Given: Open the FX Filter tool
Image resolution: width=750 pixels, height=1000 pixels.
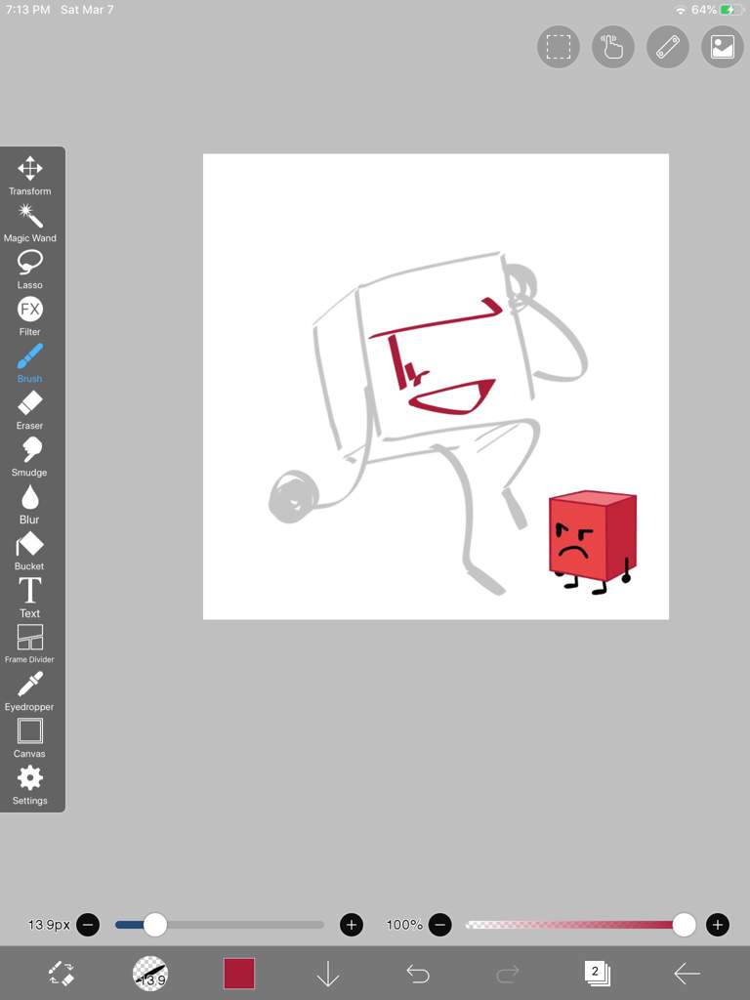Looking at the screenshot, I should coord(30,316).
